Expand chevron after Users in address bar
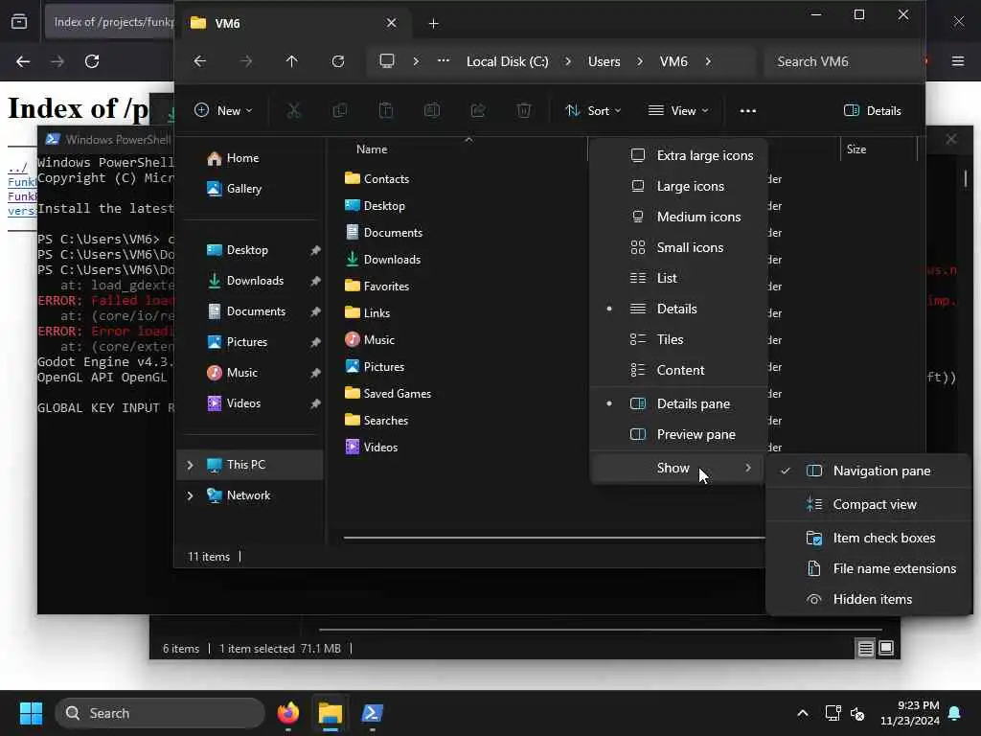981x736 pixels. [639, 61]
